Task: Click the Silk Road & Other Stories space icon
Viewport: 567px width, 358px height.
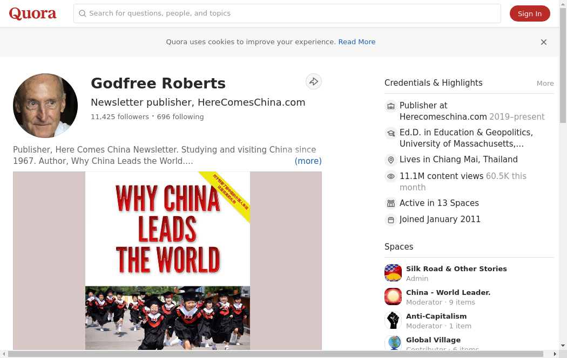Action: click(x=393, y=273)
